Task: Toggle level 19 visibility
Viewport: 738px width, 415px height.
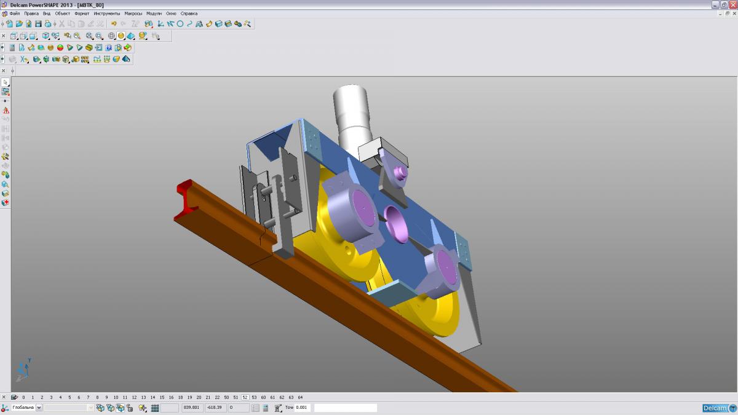Action: point(189,397)
